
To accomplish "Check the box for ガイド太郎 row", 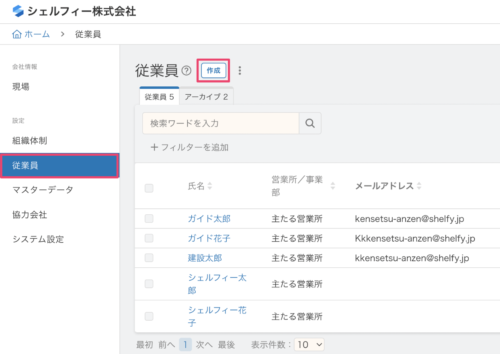I will [149, 219].
